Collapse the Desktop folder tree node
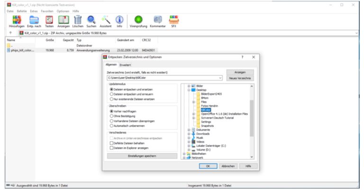Image resolution: width=364 pixels, height=190 pixels. pos(189,90)
